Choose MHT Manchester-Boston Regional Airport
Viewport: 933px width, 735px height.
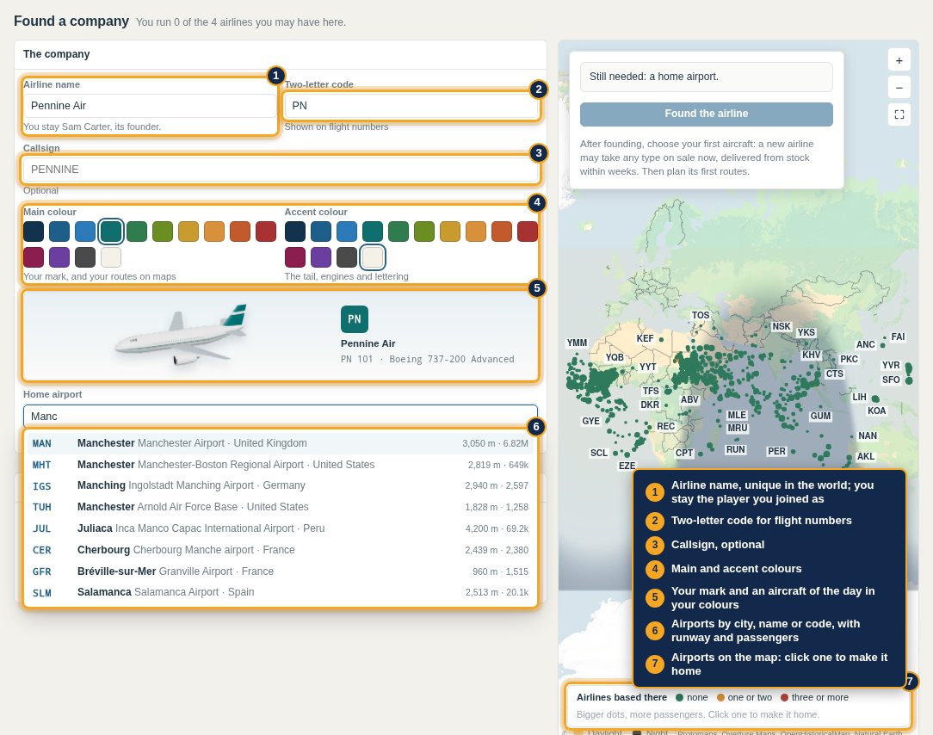point(281,465)
